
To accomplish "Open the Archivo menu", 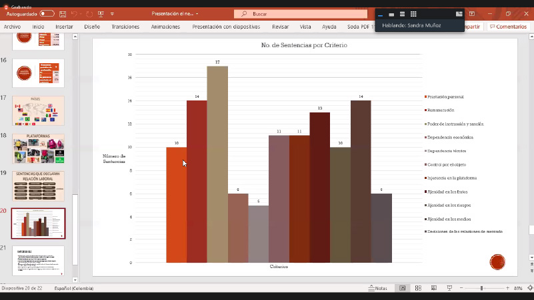I will tap(12, 27).
